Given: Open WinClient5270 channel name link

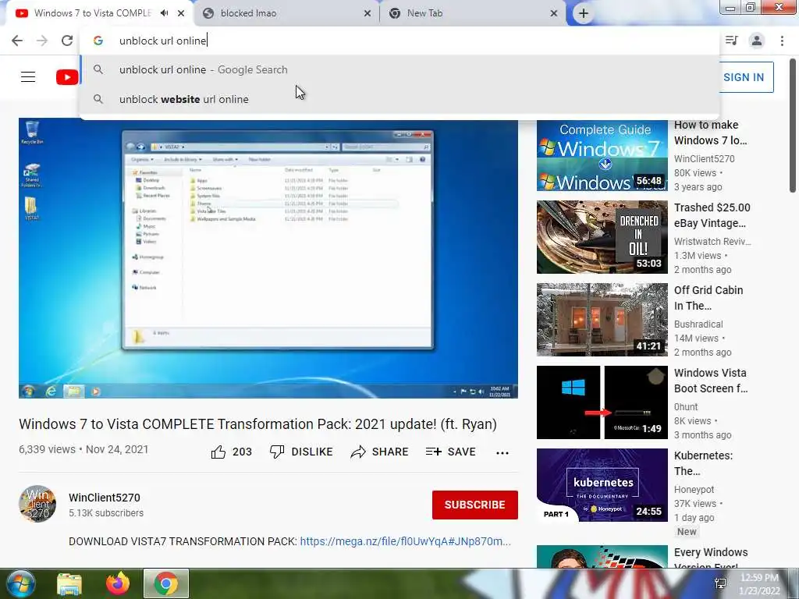Looking at the screenshot, I should [105, 498].
